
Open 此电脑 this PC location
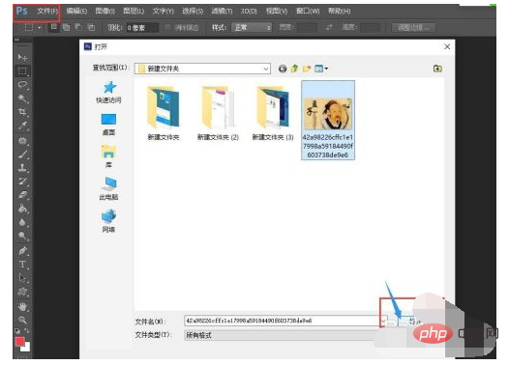click(108, 189)
